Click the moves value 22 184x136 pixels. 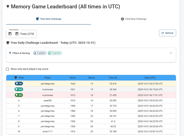(x=92, y=116)
